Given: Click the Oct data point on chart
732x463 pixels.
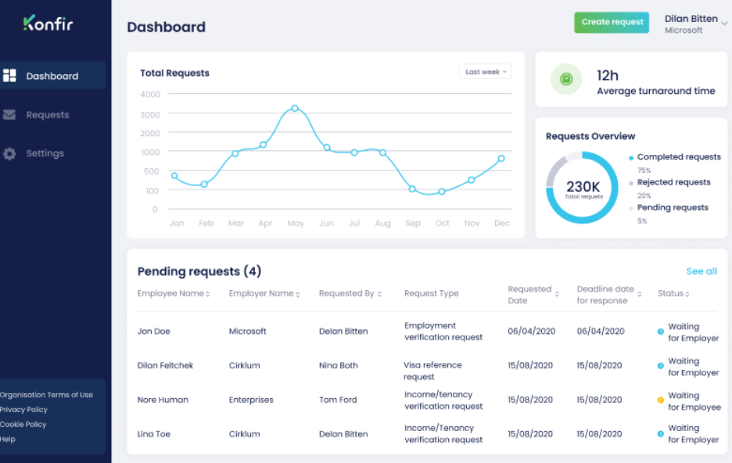Looking at the screenshot, I should tap(442, 192).
